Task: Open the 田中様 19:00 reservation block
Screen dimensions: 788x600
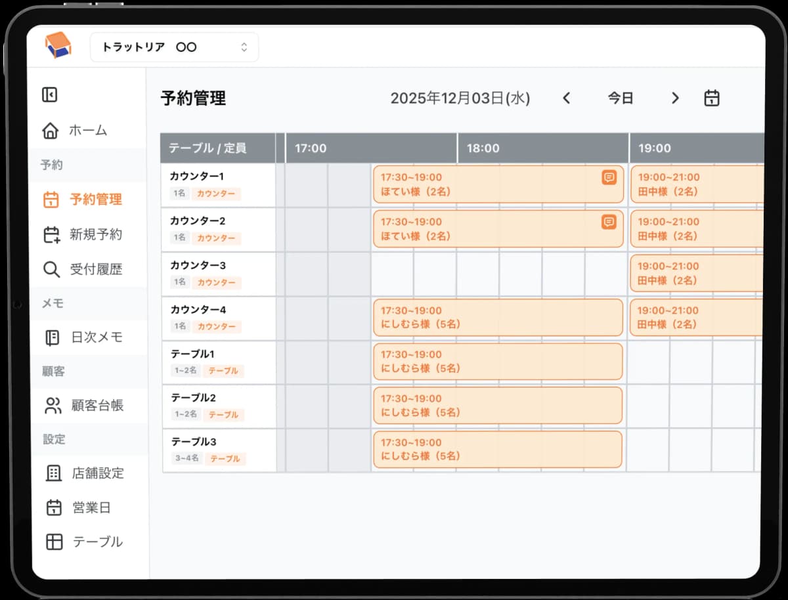Action: coord(694,184)
